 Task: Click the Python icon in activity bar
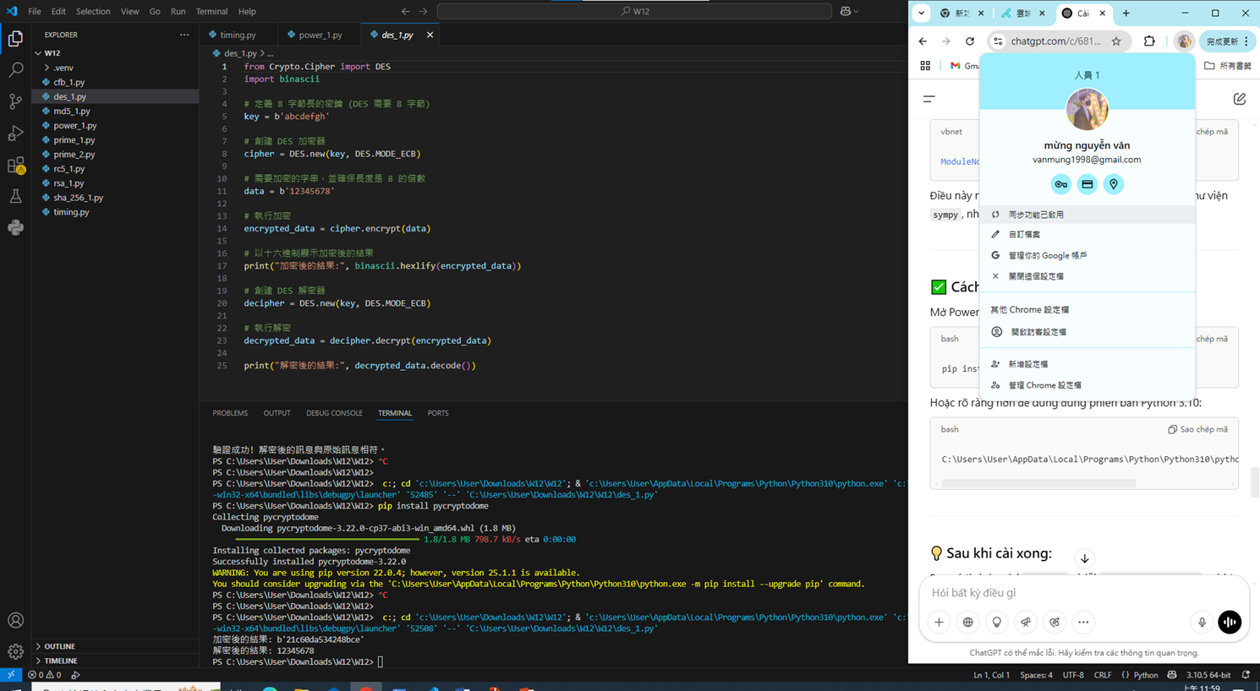[x=15, y=228]
